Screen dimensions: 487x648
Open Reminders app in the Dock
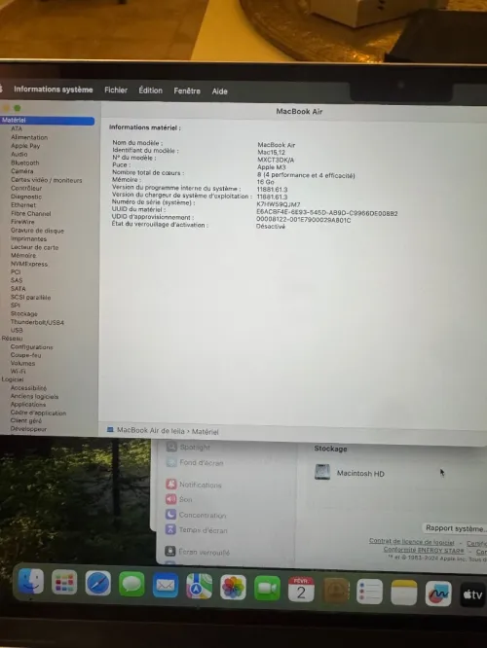pyautogui.click(x=369, y=592)
